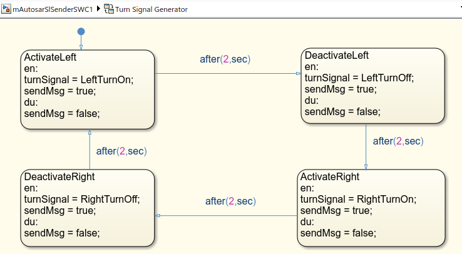Expand the breadcrumb arrow after mAutosarSlSenderSWC1

click(x=99, y=9)
